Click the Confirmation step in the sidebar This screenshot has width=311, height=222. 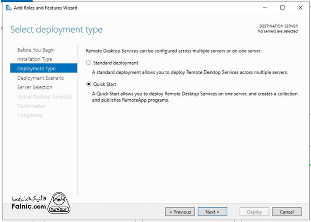pyautogui.click(x=31, y=106)
